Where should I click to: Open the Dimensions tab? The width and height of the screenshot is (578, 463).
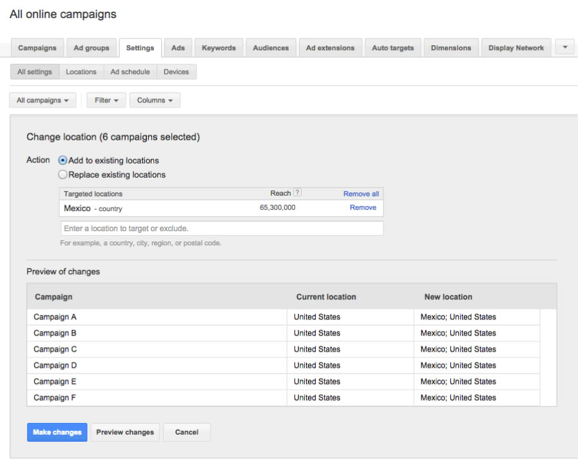[x=451, y=48]
